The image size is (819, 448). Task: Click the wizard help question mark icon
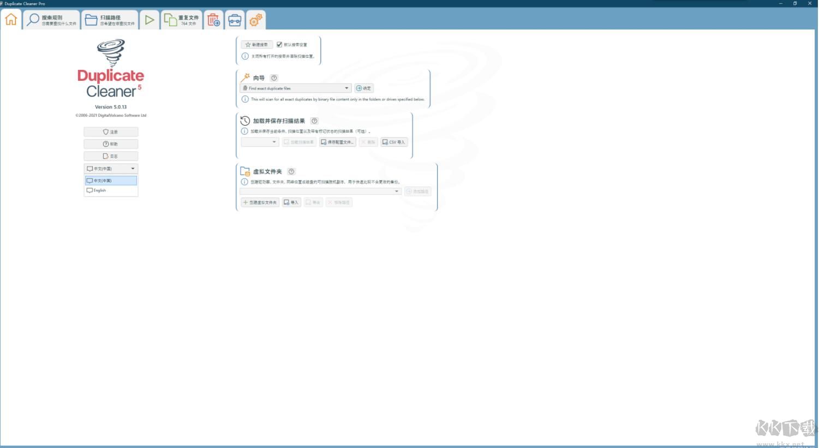click(273, 77)
